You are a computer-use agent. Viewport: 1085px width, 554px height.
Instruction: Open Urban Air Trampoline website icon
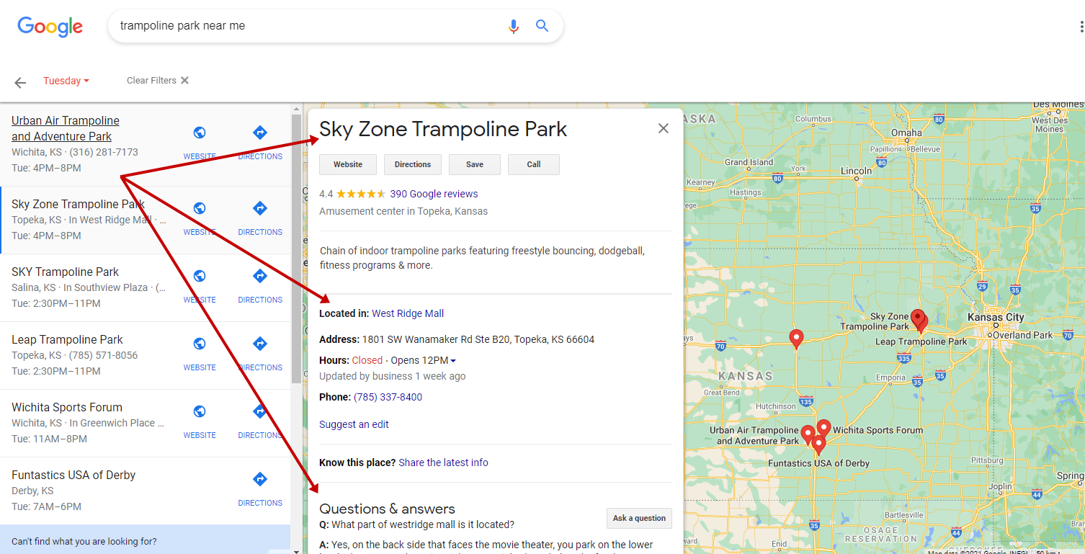click(x=200, y=133)
